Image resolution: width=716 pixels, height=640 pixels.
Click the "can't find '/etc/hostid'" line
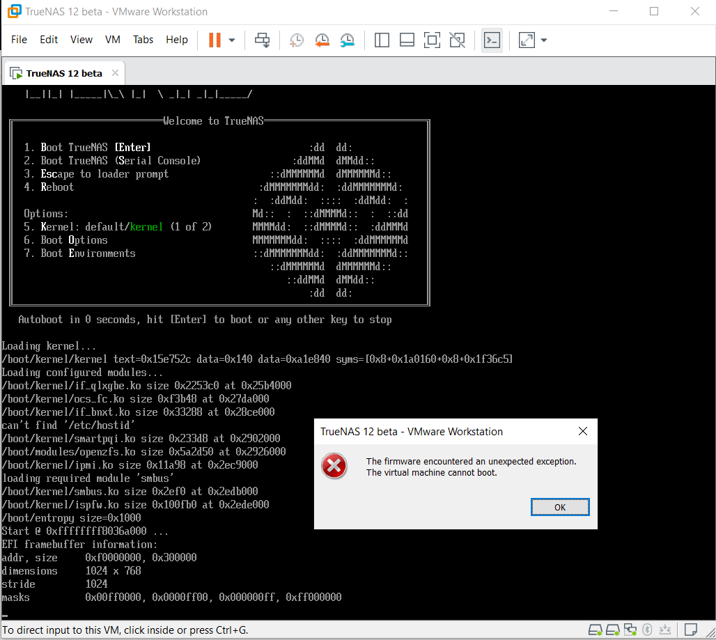point(68,426)
